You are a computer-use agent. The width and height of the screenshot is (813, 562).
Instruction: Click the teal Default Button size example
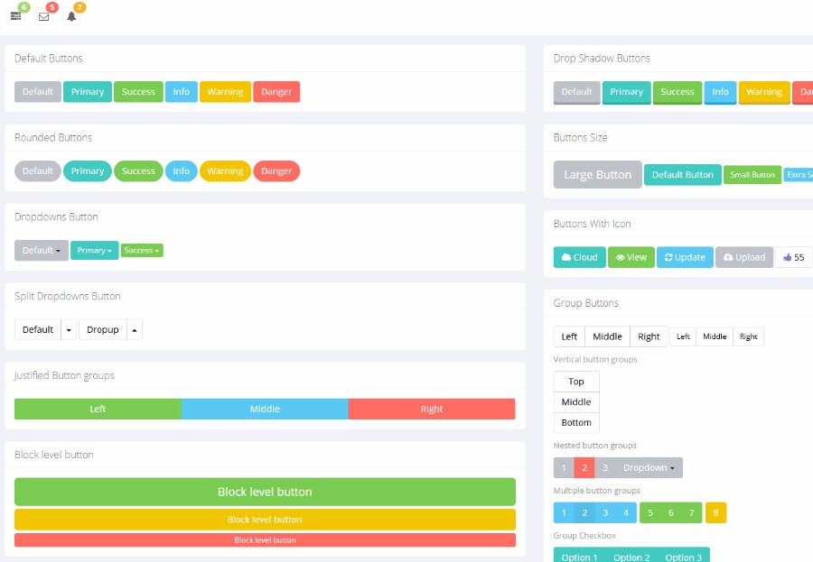pyautogui.click(x=682, y=175)
